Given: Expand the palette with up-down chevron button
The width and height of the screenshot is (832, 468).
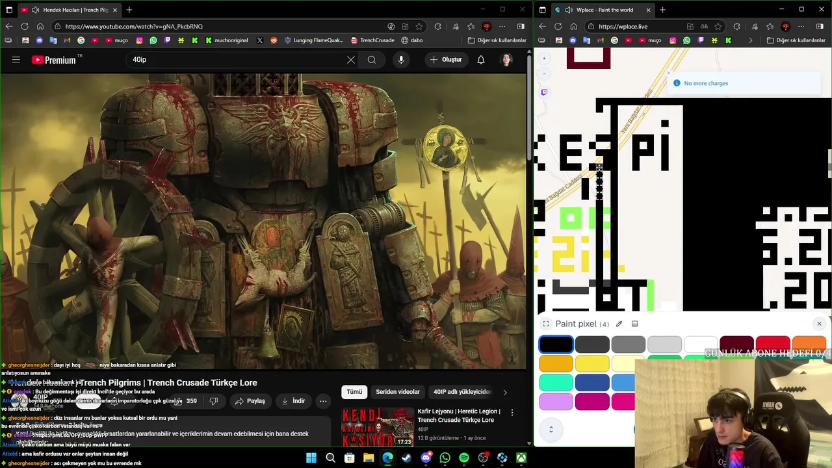Looking at the screenshot, I should click(x=551, y=430).
